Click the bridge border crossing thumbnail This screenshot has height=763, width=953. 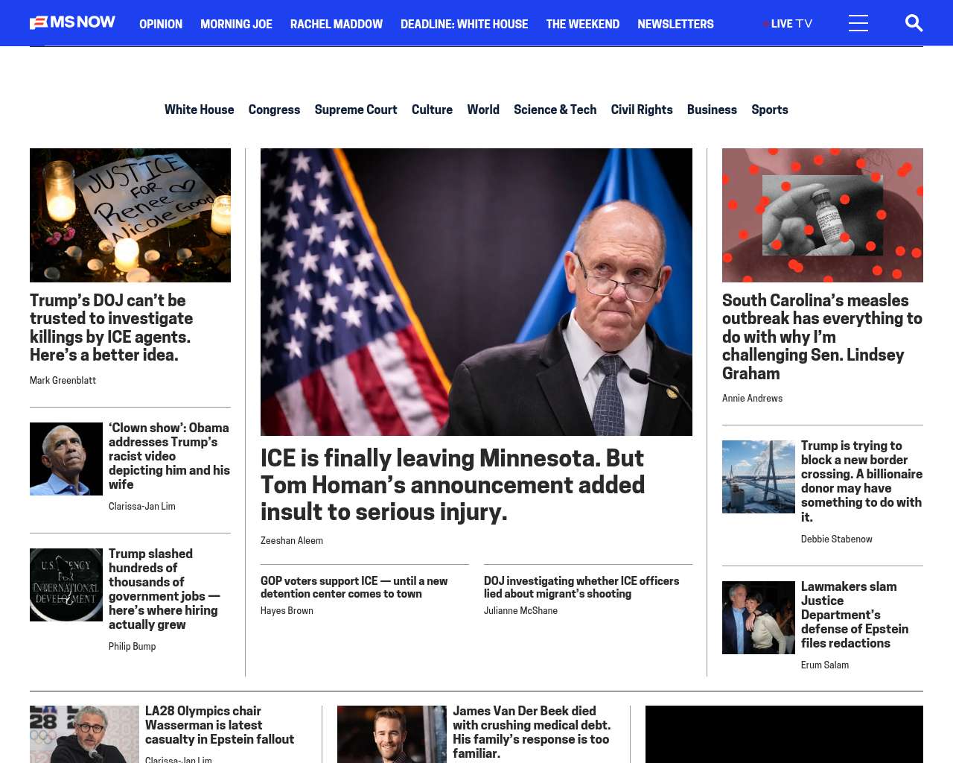point(759,477)
